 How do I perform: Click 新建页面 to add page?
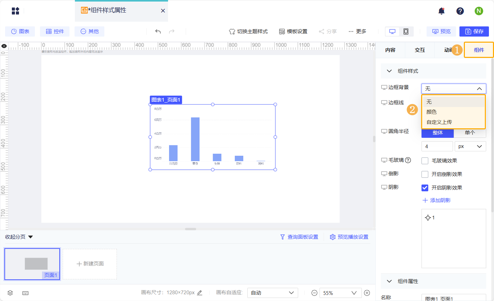point(90,264)
